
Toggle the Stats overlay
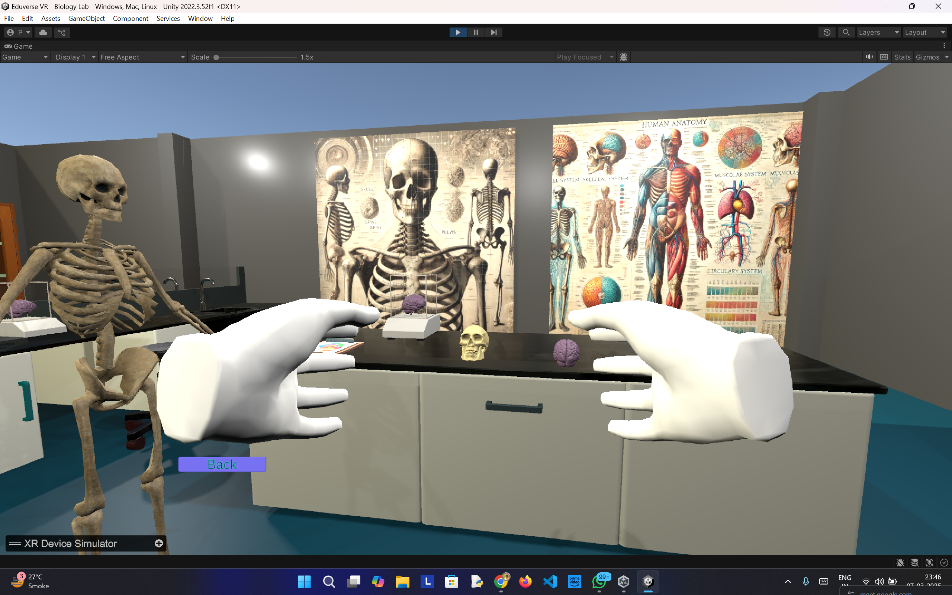coord(902,57)
